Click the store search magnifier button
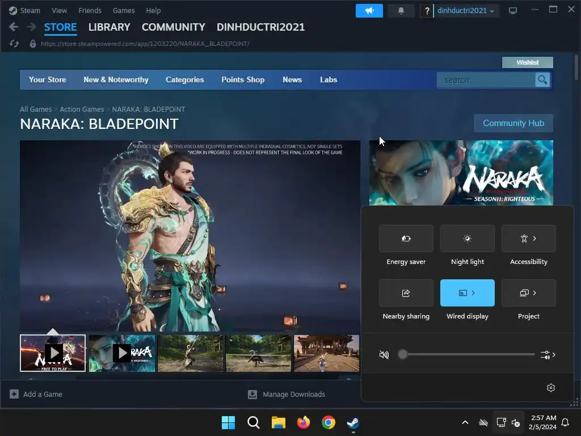Screen dimensions: 581x436 (x=542, y=79)
